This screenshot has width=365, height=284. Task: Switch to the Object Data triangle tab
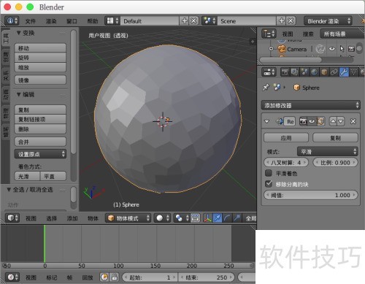353,72
